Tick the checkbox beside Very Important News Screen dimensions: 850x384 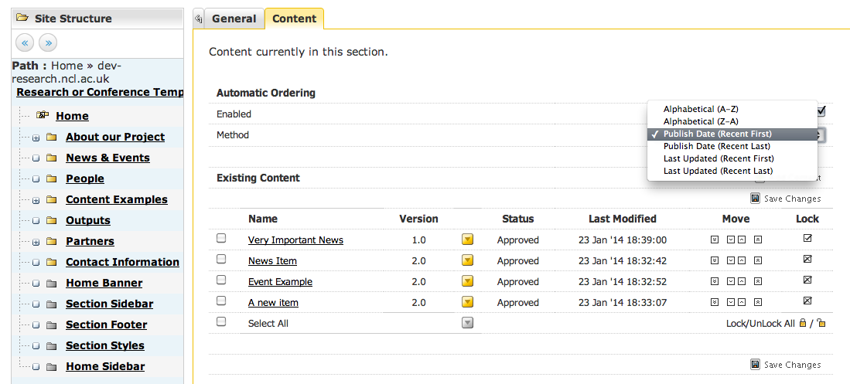[x=221, y=239]
